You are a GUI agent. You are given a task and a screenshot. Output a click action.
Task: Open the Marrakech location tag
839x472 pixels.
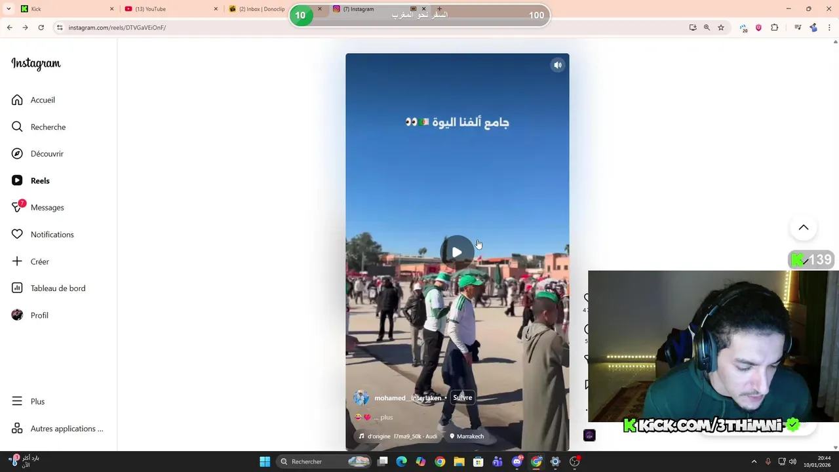point(467,436)
